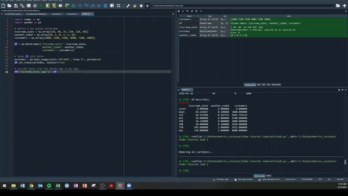
Task: Switch to the Files pane tab
Action: (269, 85)
